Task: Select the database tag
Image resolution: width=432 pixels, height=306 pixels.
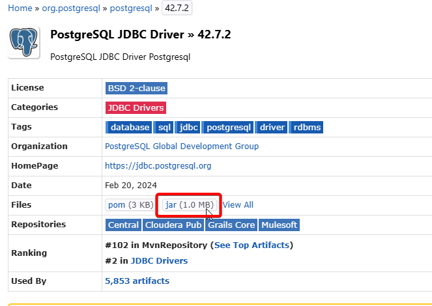Action: (x=128, y=127)
